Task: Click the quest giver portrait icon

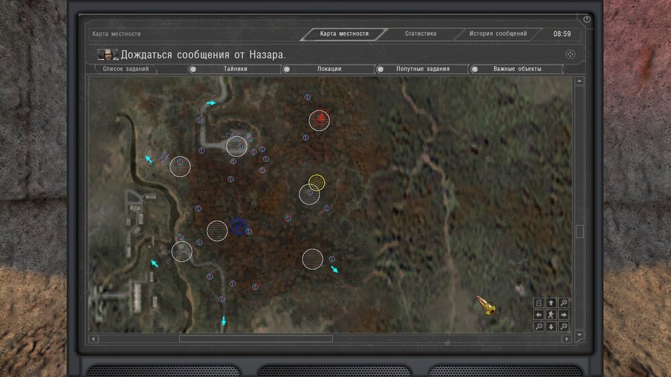Action: (108, 55)
